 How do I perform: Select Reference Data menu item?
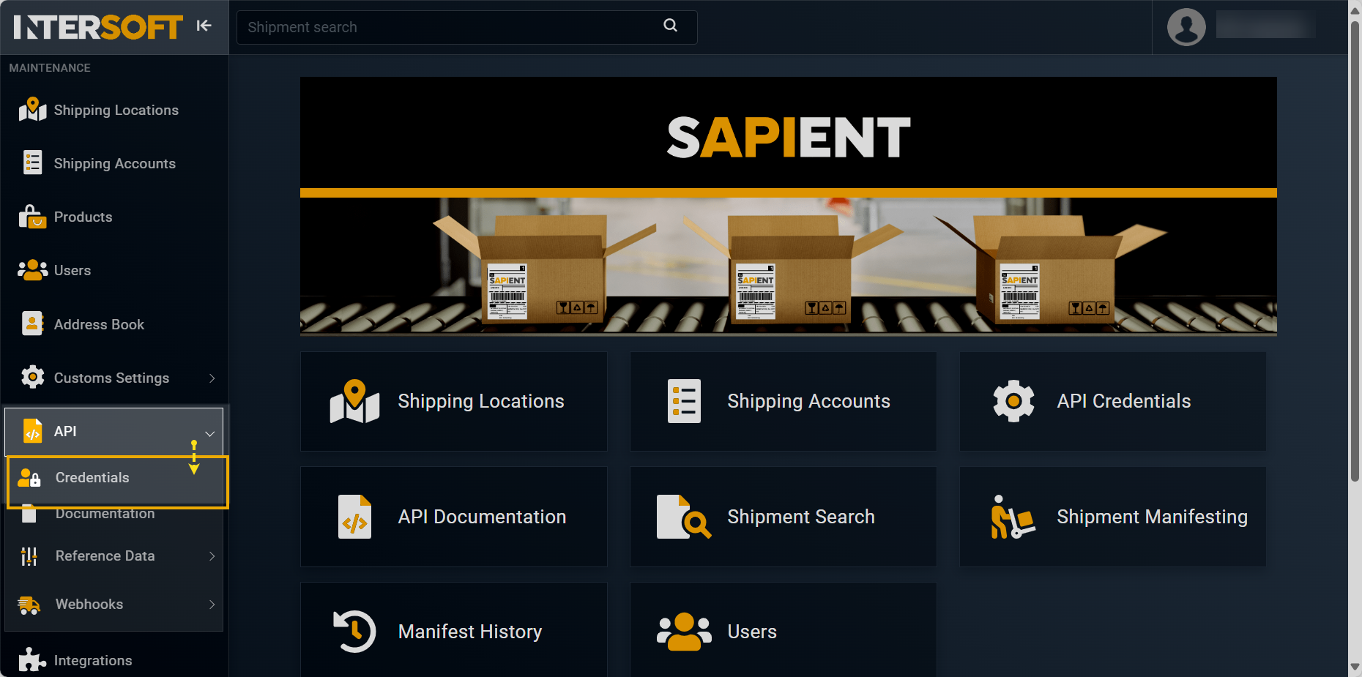pyautogui.click(x=114, y=556)
